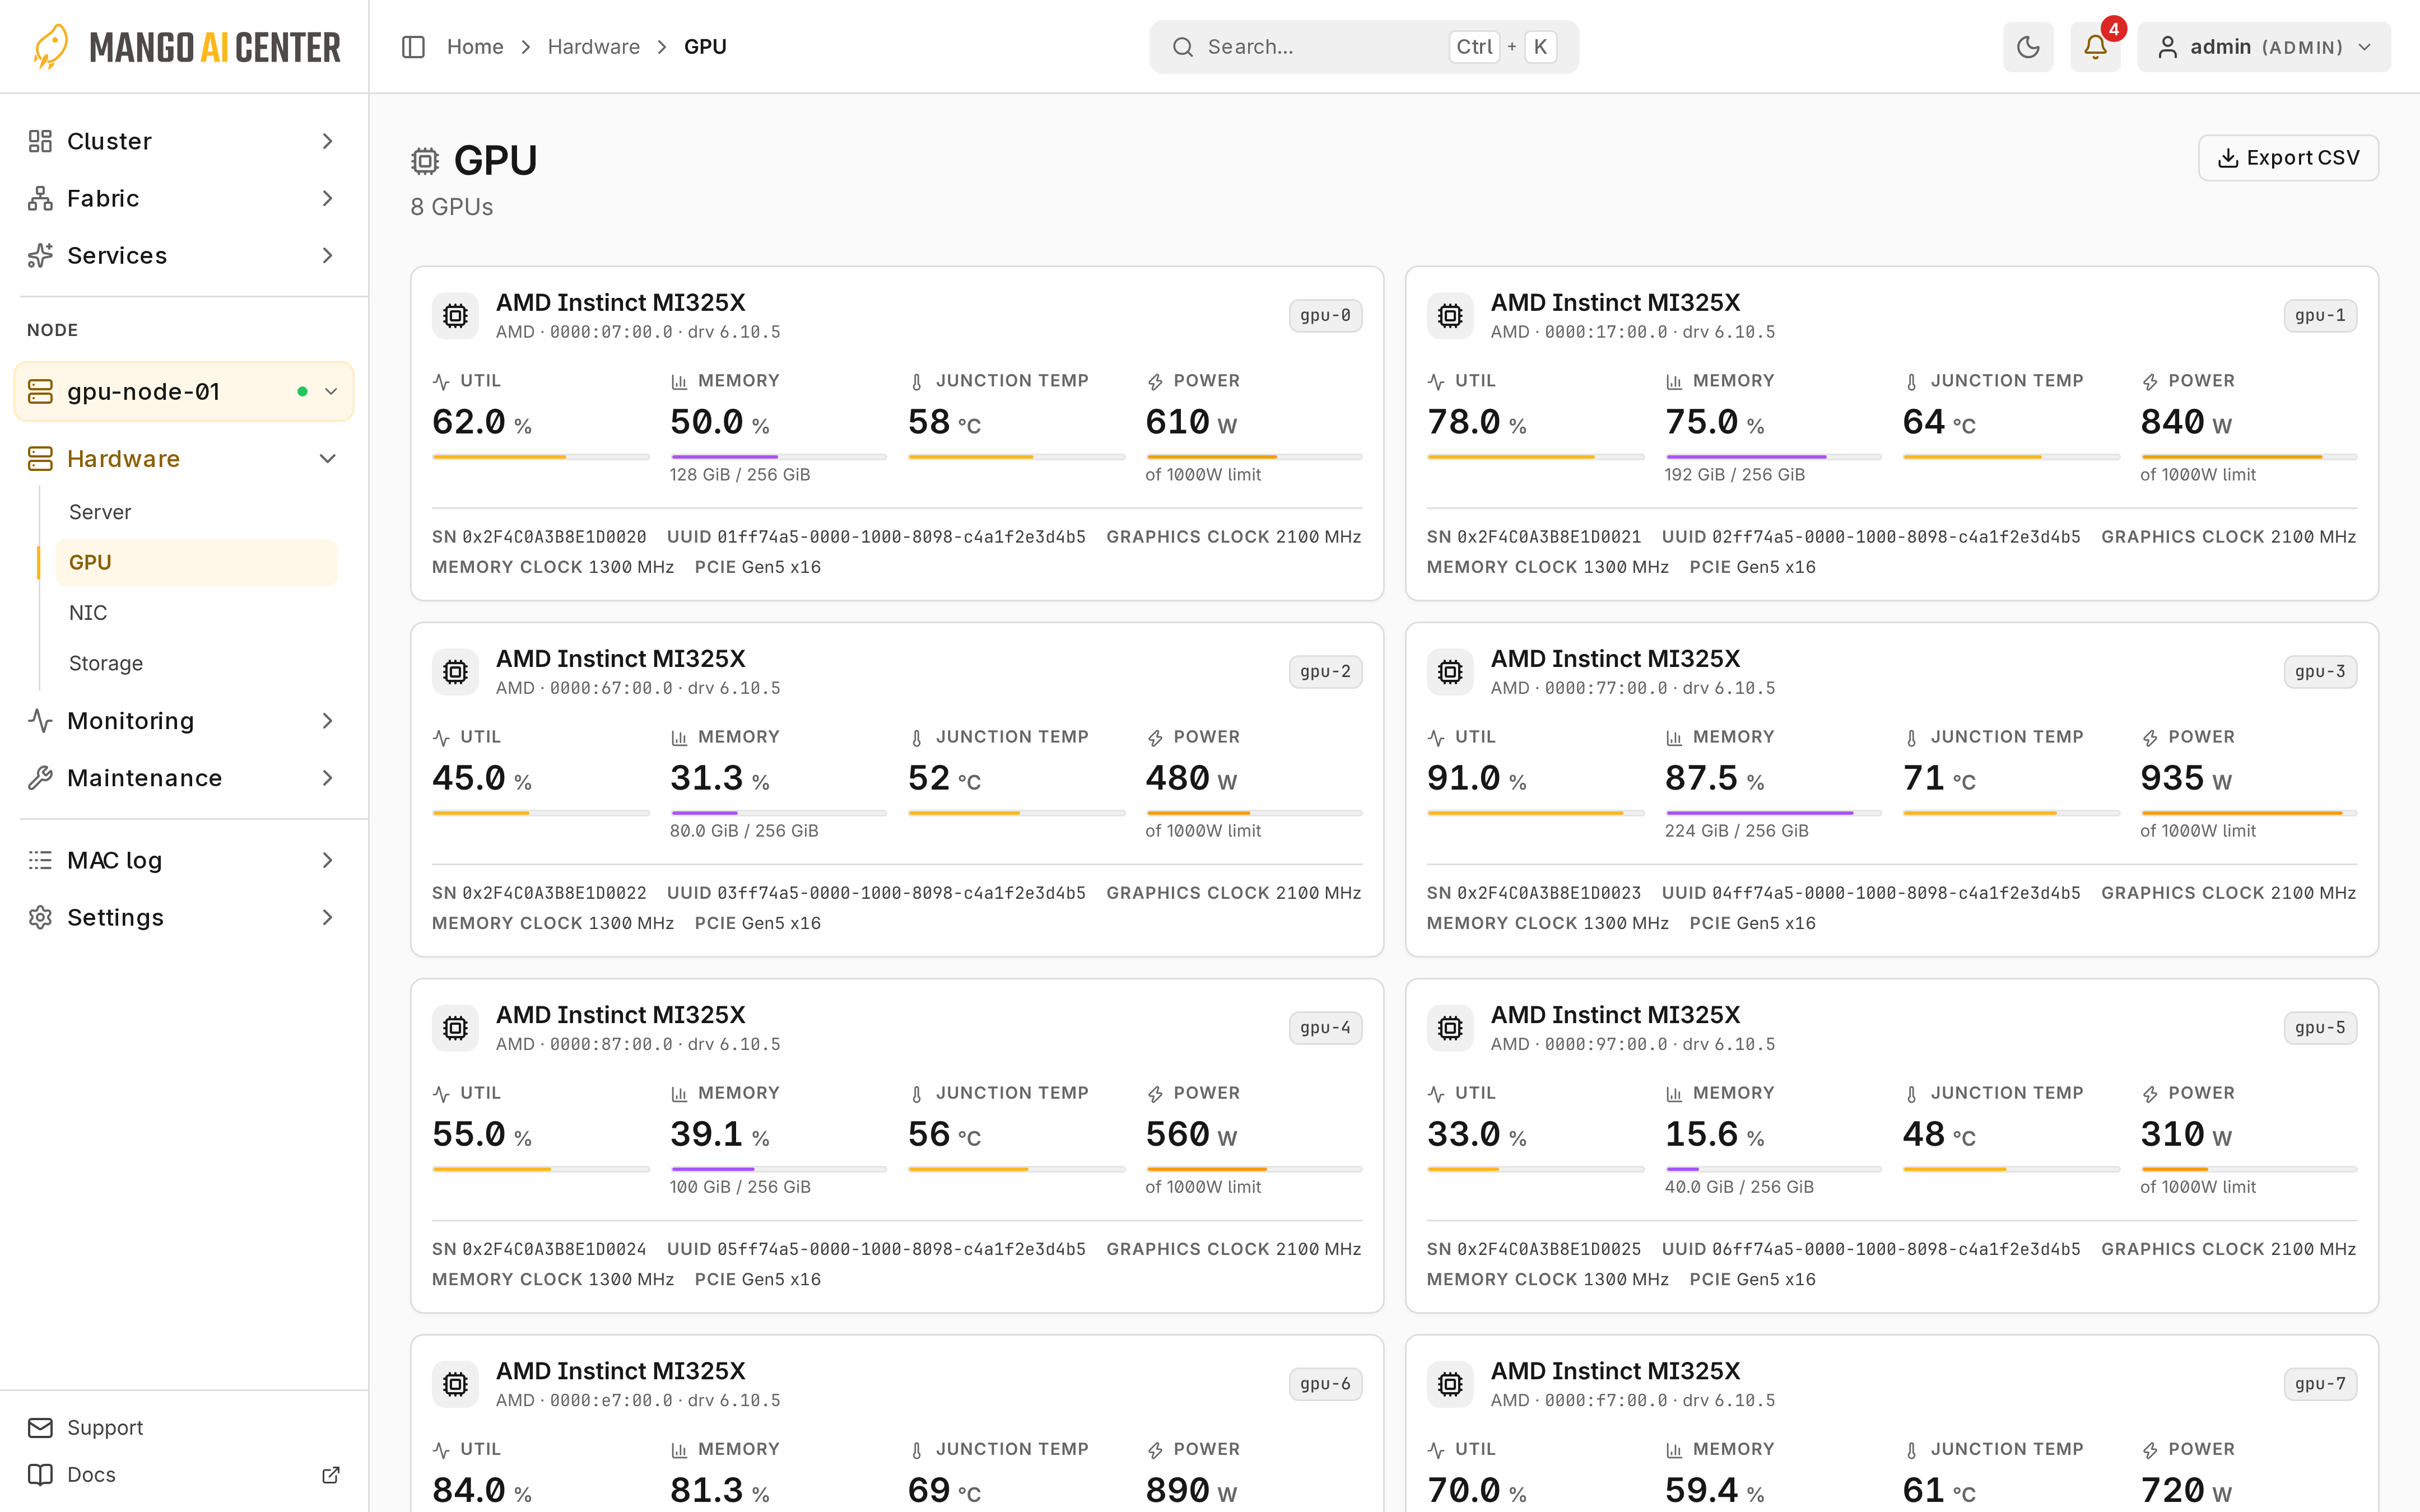Click the 224 GiB / 256 GiB value
This screenshot has width=2420, height=1512.
tap(1737, 831)
